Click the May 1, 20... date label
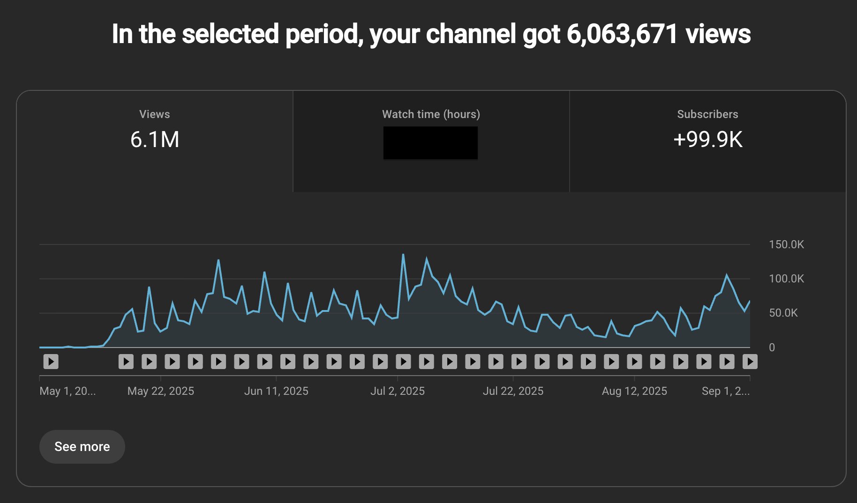This screenshot has width=857, height=503. (x=67, y=390)
